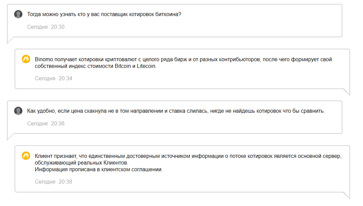This screenshot has width=363, height=206.
Task: Select the text 'Bitcoin и Litecoin'
Action: tap(135, 66)
